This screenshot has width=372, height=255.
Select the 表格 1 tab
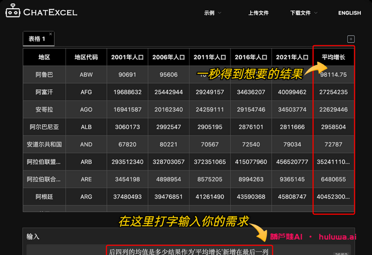click(37, 39)
